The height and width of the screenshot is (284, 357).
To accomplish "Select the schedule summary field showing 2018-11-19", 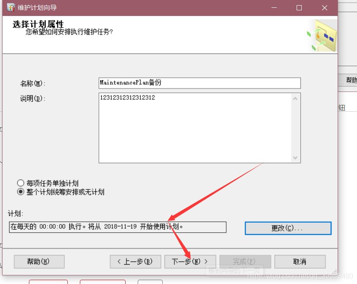I will pos(117,227).
